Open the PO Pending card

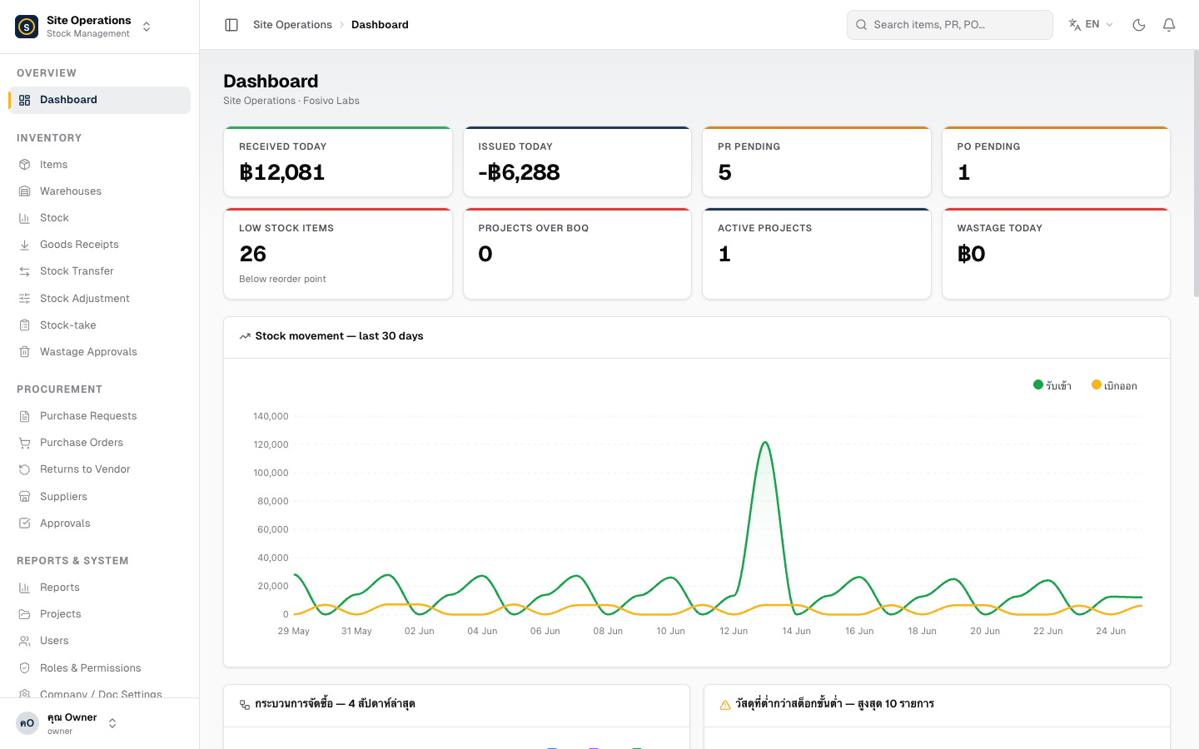point(1056,161)
